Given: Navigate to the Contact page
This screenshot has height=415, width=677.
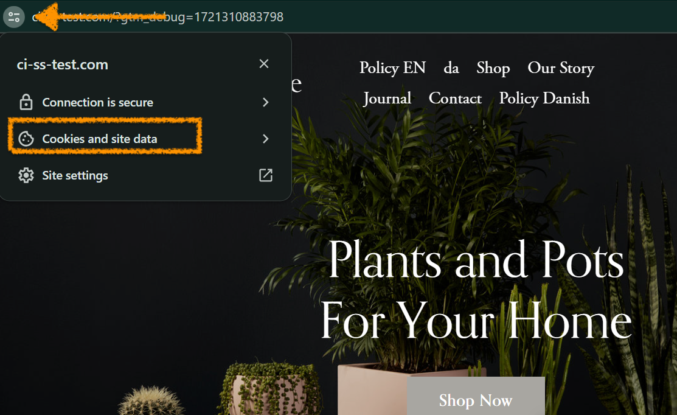Looking at the screenshot, I should coord(455,98).
